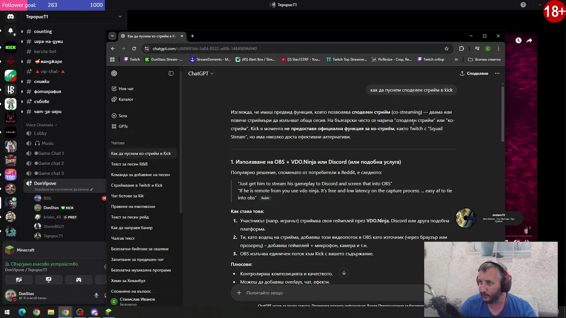Open Discord direct messages home icon
Viewport: 566px width, 318px height.
[11, 16]
